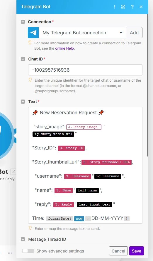Click the 'New Reservation Request' text line

pyautogui.click(x=68, y=113)
